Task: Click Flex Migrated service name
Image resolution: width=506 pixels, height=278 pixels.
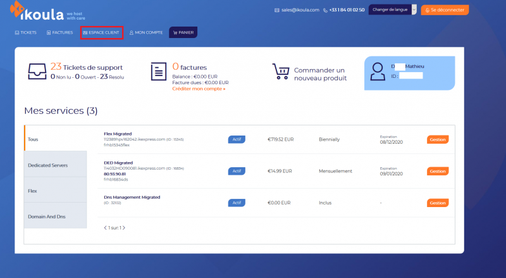Action: pos(118,134)
